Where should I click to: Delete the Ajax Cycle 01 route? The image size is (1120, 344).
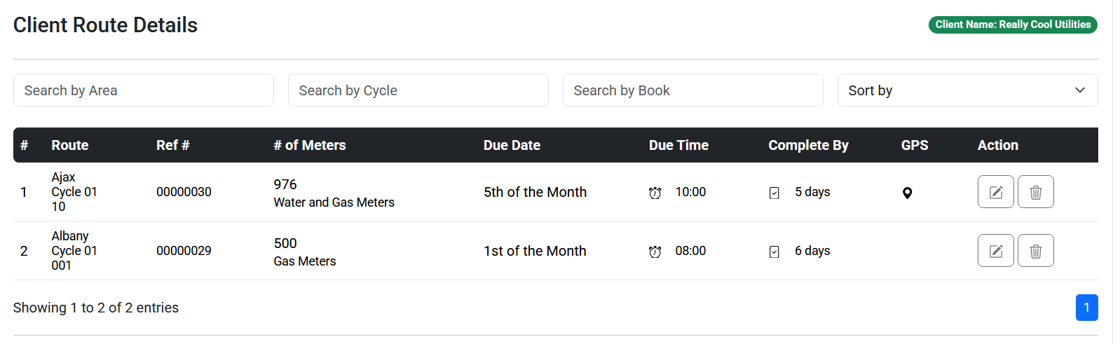[1035, 192]
